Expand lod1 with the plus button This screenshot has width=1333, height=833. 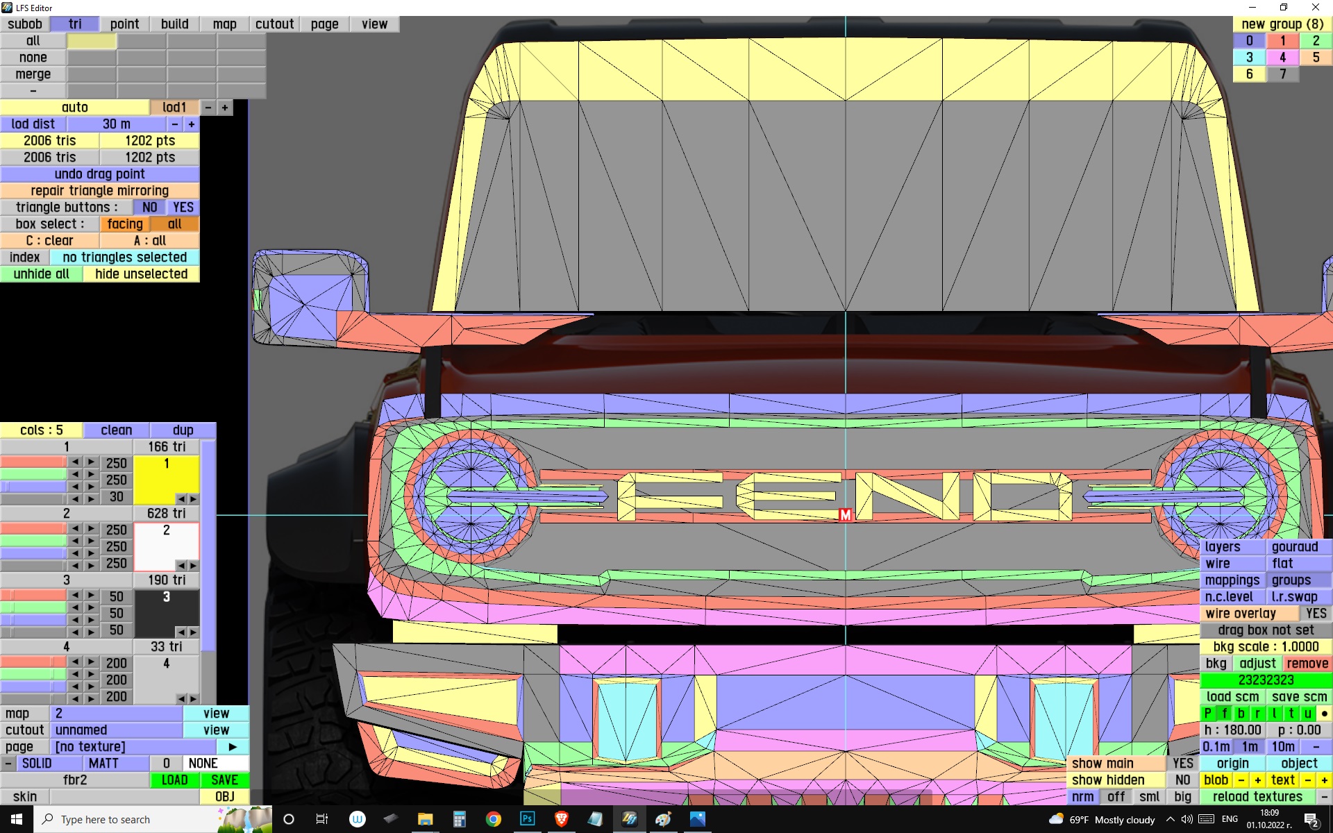[x=224, y=108]
